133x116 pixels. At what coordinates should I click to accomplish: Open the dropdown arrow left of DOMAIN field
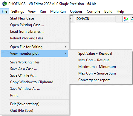(x=71, y=19)
